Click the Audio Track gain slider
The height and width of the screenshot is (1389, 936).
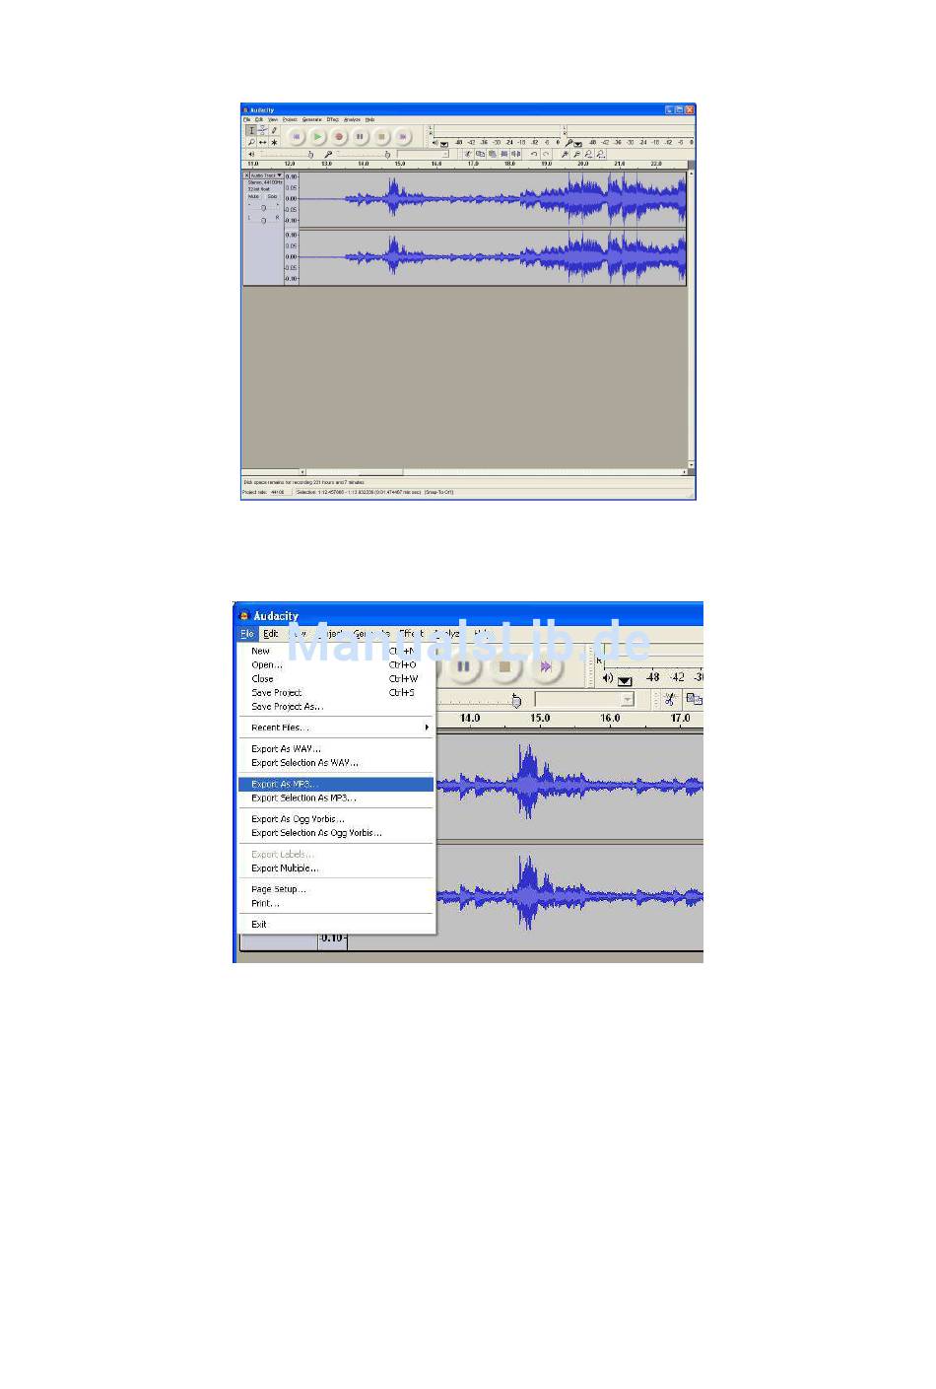pyautogui.click(x=263, y=208)
